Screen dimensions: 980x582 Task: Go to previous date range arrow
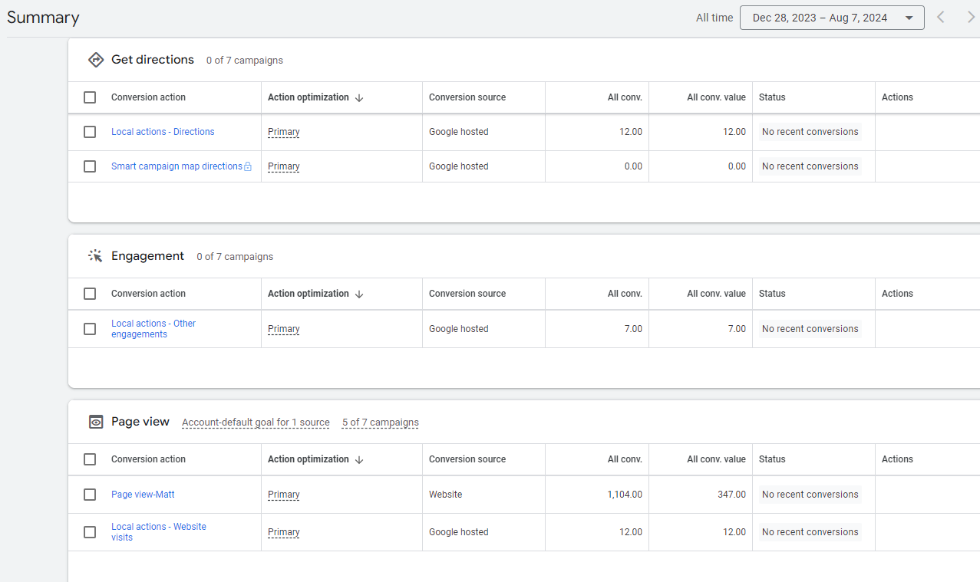pyautogui.click(x=941, y=18)
